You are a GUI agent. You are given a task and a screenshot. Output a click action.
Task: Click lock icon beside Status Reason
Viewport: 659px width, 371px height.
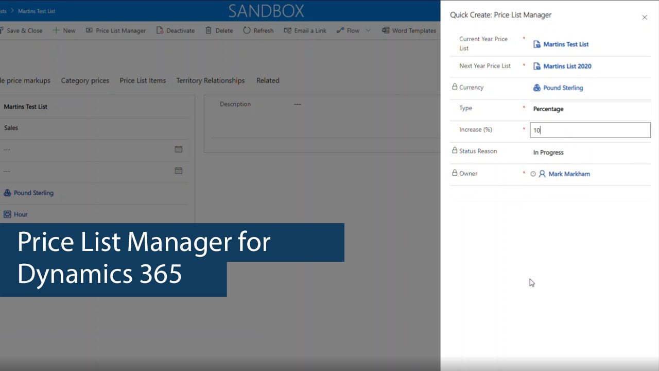point(455,150)
